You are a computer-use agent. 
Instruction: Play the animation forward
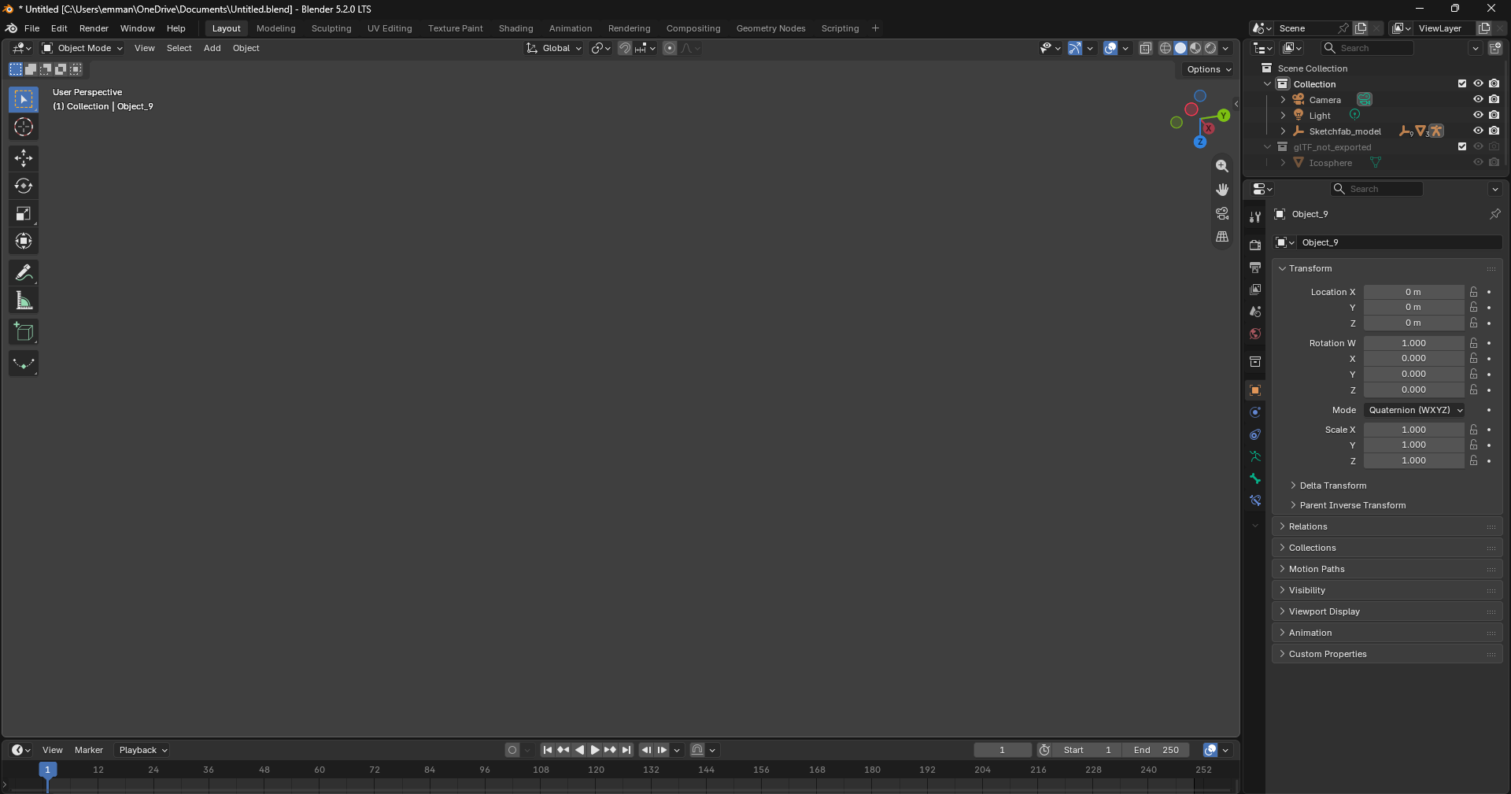tap(595, 750)
